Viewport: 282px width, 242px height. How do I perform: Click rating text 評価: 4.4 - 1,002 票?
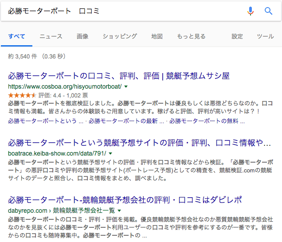pyautogui.click(x=63, y=95)
